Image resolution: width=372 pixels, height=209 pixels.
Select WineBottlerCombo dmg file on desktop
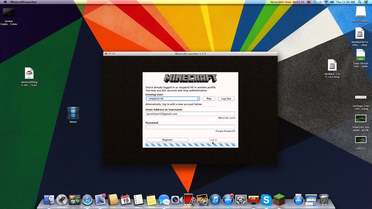[360, 37]
